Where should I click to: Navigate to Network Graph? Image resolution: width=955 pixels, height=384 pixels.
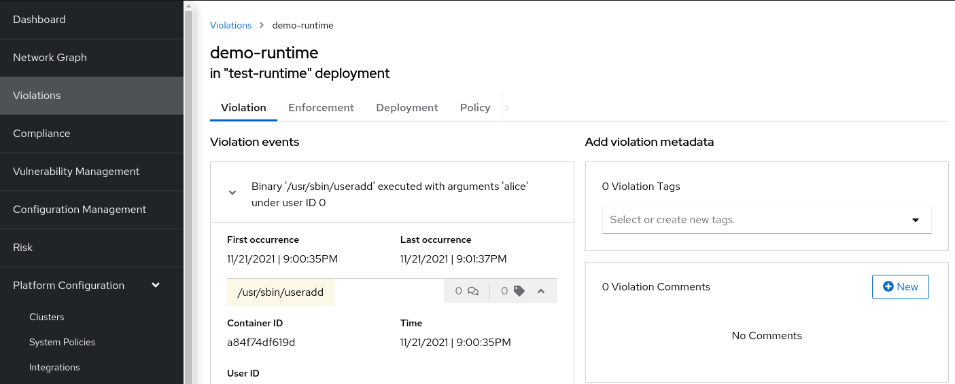point(50,58)
